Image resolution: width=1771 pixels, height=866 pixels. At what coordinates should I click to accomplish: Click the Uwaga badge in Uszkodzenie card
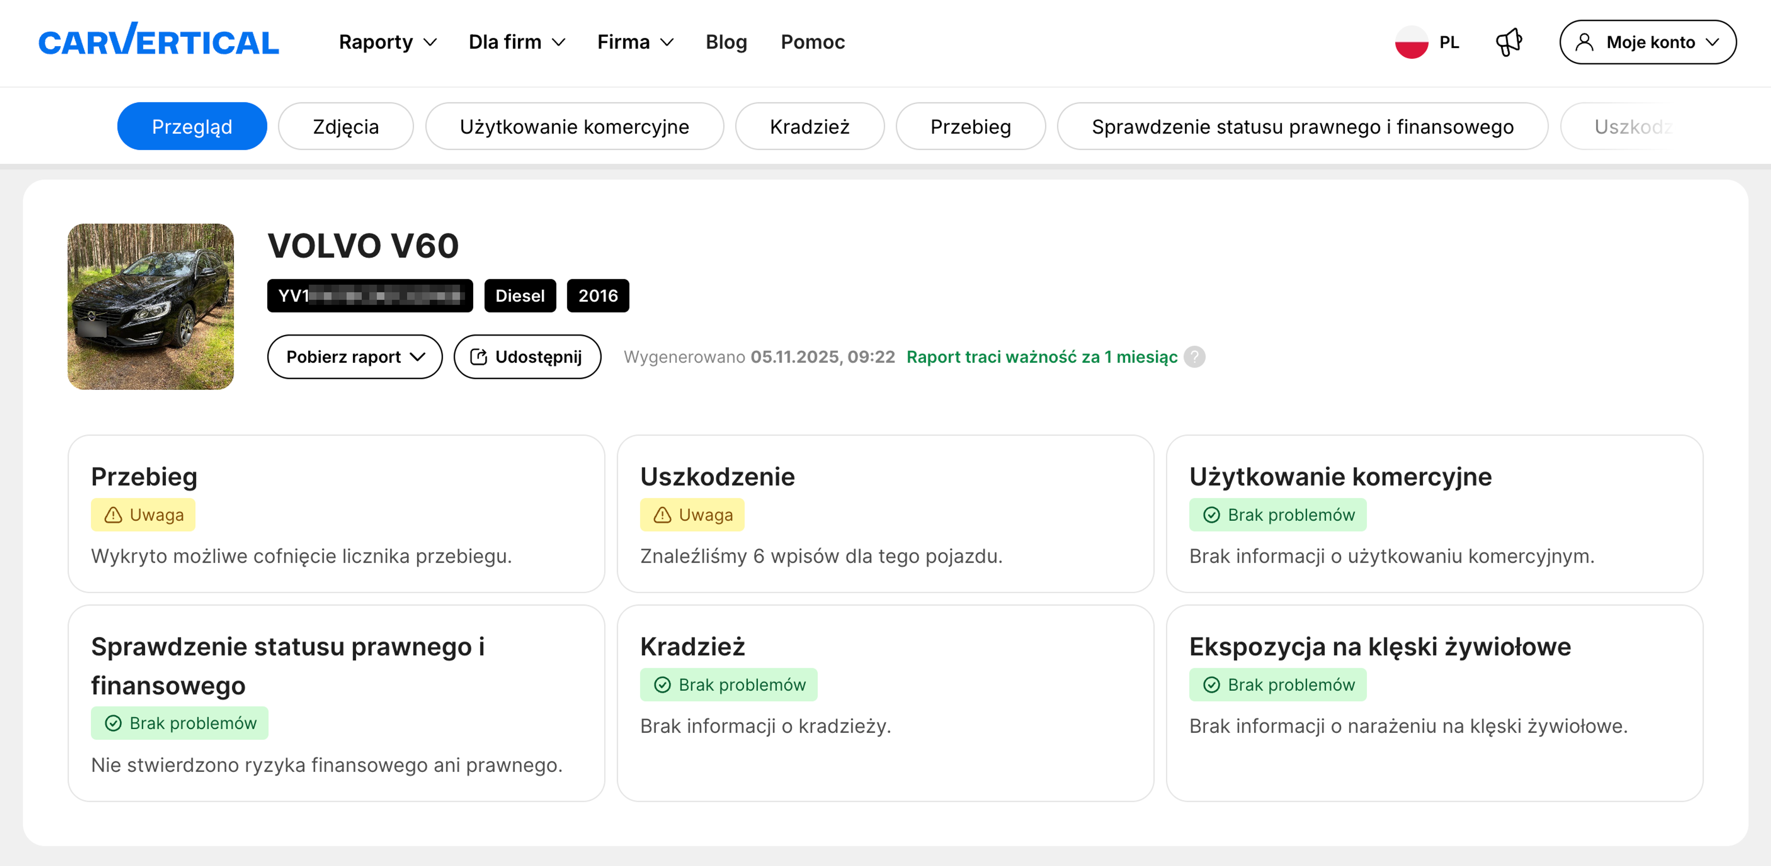[x=692, y=515]
